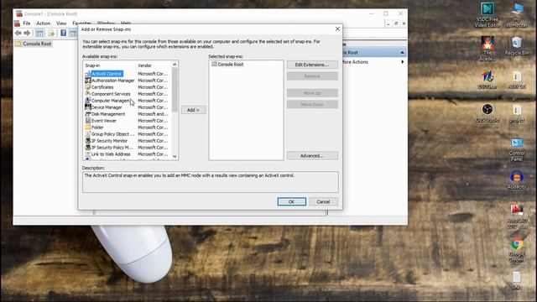Click the disabled Remove button
The image size is (537, 302).
tap(312, 76)
